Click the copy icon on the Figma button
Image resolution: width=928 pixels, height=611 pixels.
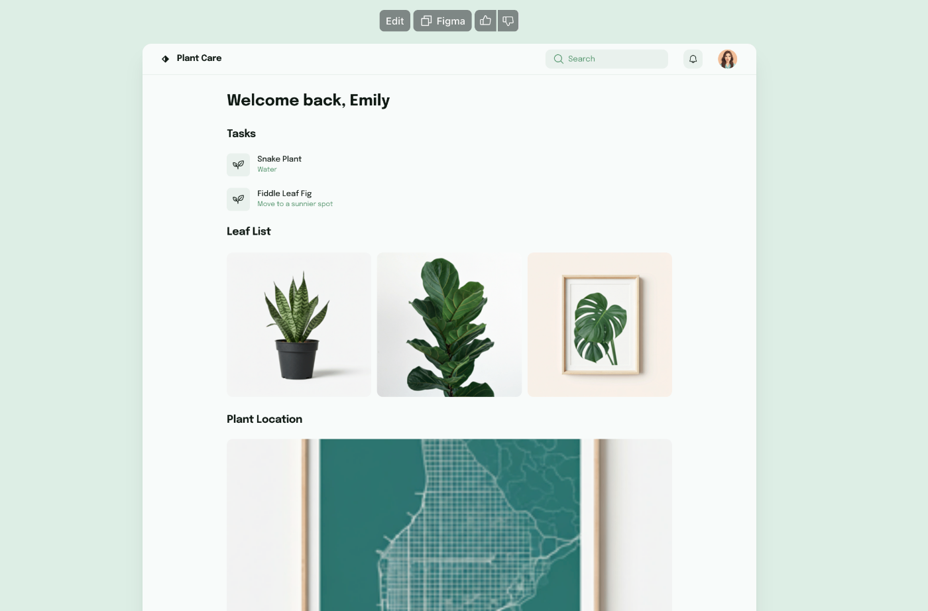[x=426, y=21]
